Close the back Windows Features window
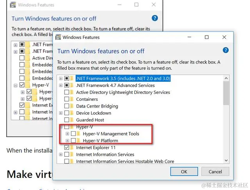The width and height of the screenshot is (250, 190). pyautogui.click(x=154, y=5)
